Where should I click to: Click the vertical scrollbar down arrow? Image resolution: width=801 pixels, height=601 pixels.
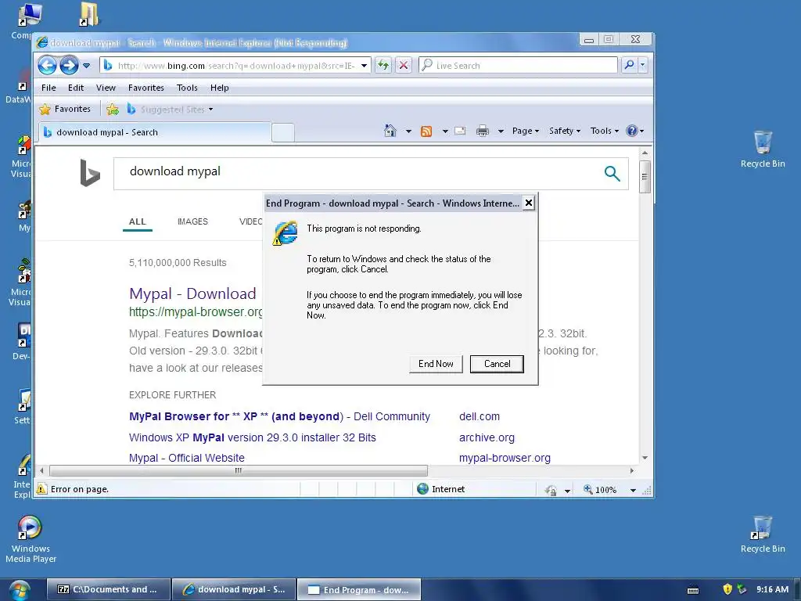pos(645,458)
